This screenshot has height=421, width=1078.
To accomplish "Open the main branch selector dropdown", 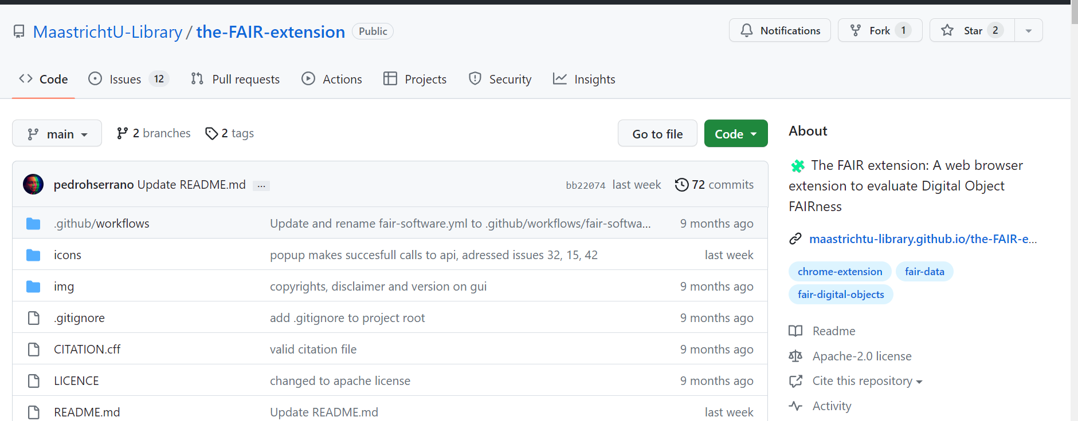I will (x=57, y=134).
